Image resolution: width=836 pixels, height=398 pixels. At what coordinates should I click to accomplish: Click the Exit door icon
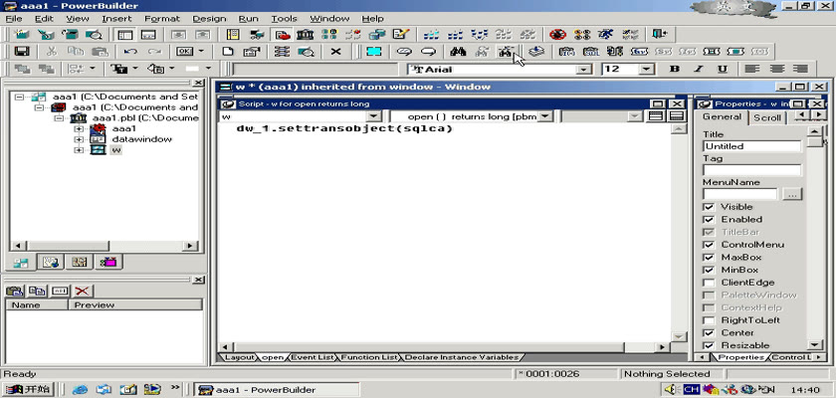tap(660, 35)
